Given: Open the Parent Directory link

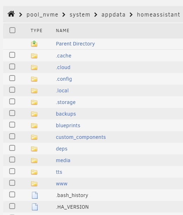Looking at the screenshot, I should pos(75,44).
